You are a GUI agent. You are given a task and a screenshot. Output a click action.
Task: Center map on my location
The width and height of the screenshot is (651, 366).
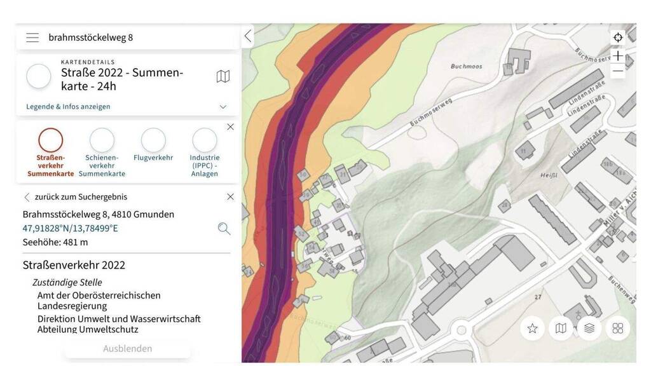[x=617, y=37]
